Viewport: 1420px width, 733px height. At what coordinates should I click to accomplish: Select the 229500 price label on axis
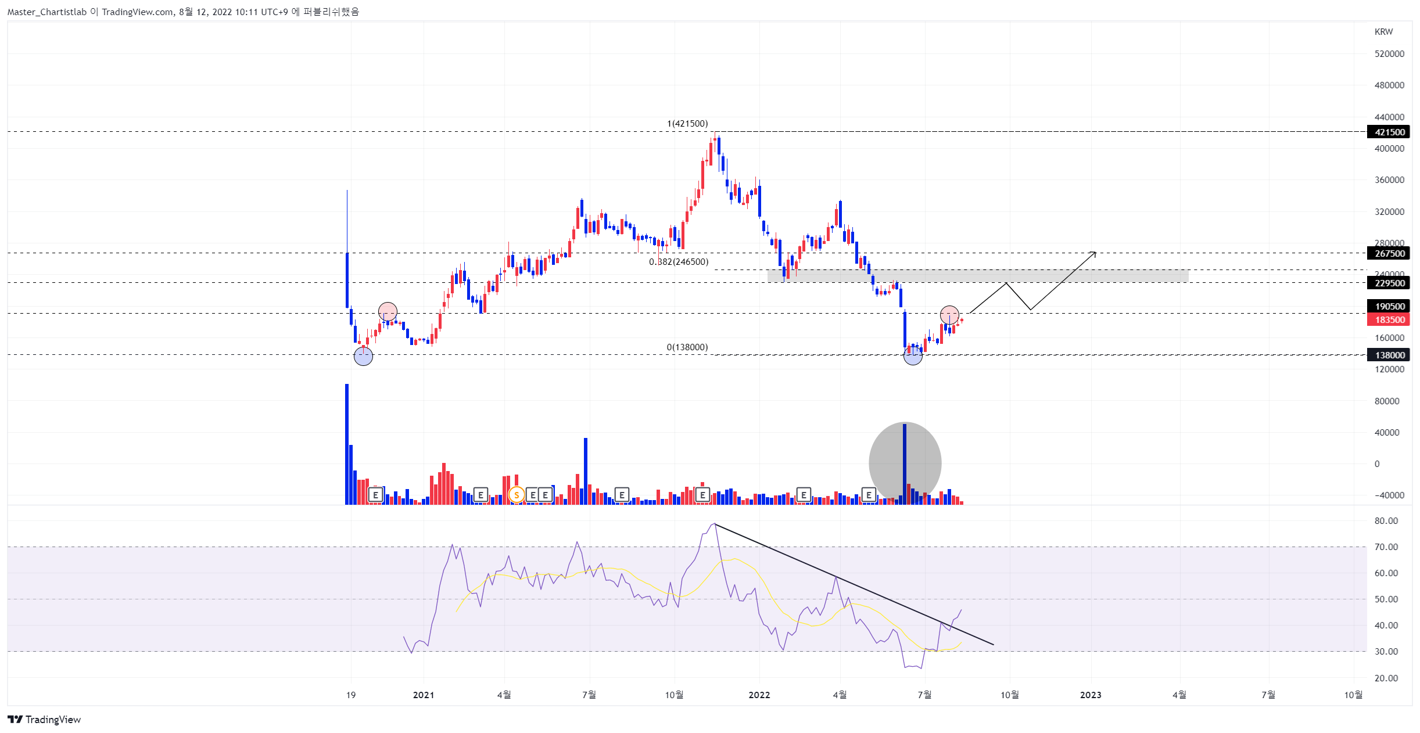pyautogui.click(x=1389, y=283)
